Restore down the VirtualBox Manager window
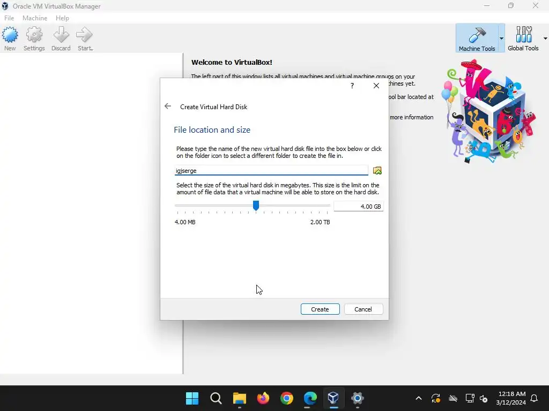 [511, 6]
